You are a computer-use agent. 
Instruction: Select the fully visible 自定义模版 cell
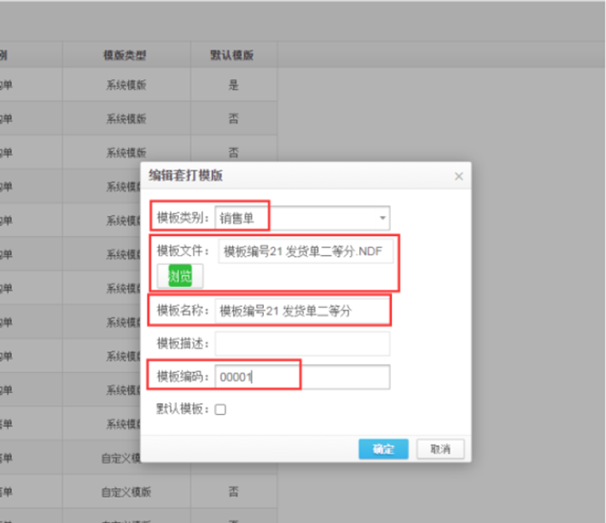pos(126,492)
